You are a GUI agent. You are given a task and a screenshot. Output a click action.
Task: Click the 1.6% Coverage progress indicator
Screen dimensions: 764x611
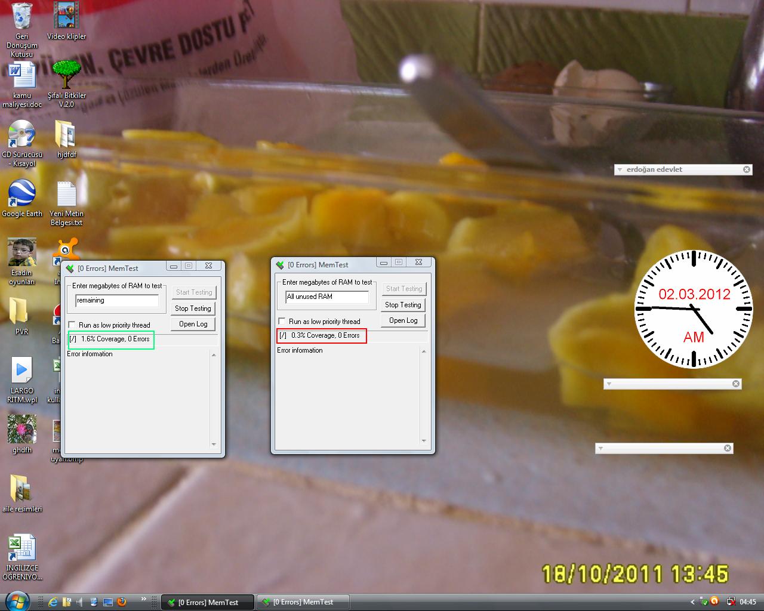(x=110, y=340)
